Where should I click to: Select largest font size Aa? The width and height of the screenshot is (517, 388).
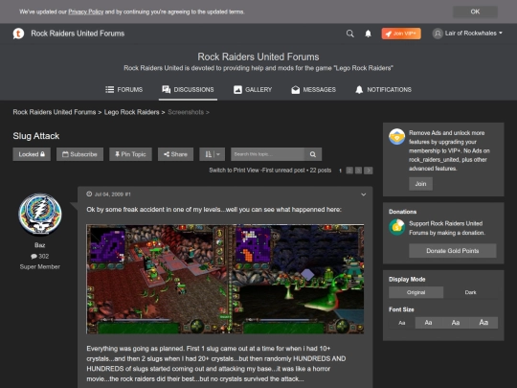pos(483,323)
